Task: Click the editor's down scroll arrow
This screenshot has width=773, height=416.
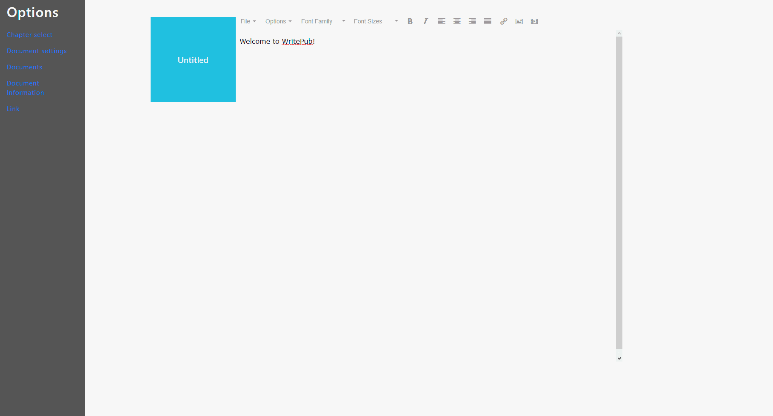Action: 619,359
